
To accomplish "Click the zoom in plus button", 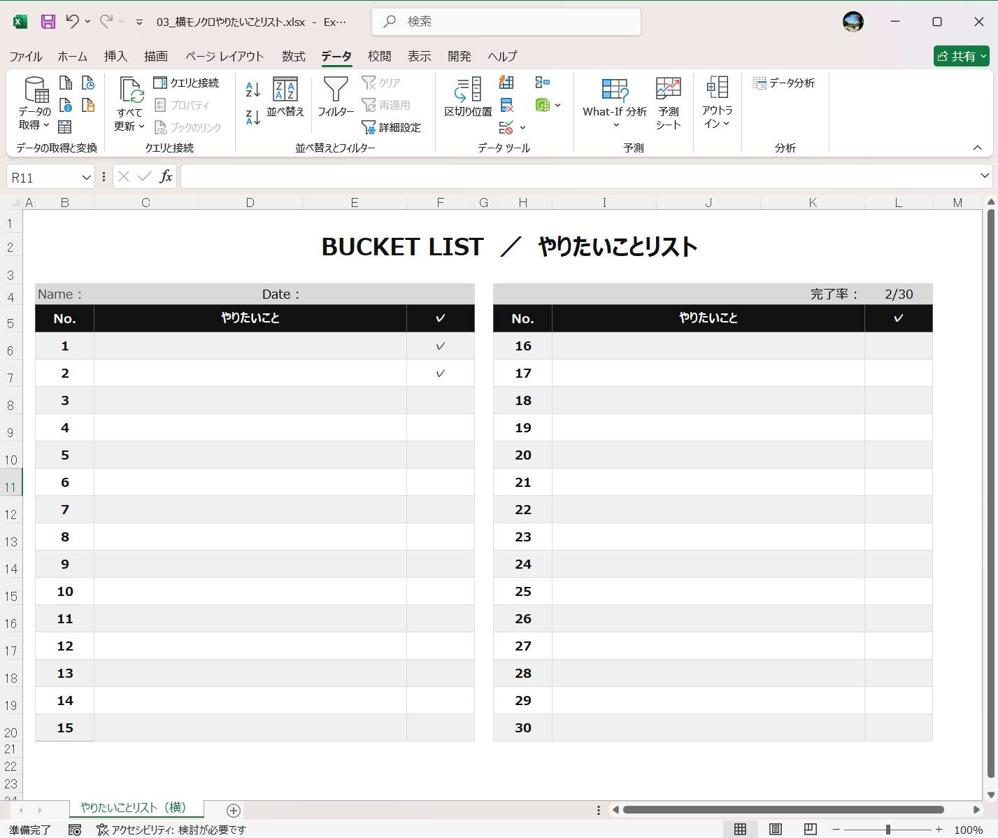I will point(939,829).
